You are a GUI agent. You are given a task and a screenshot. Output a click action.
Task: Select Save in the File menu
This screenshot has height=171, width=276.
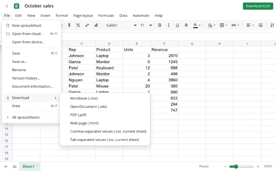tap(31, 53)
